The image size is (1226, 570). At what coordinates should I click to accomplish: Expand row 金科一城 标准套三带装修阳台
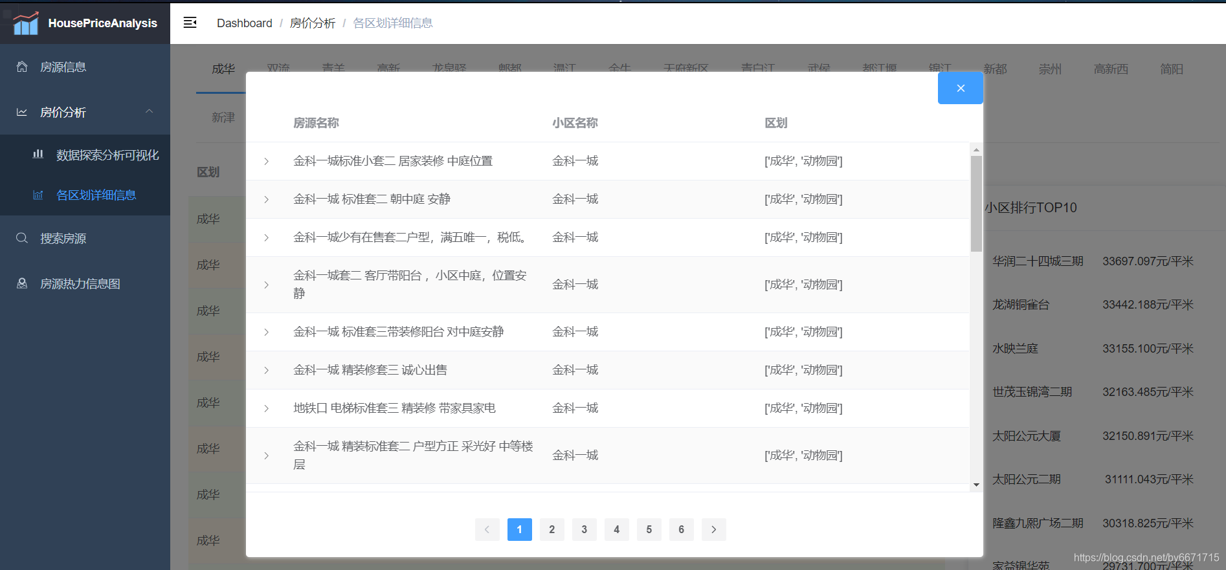pyautogui.click(x=266, y=332)
